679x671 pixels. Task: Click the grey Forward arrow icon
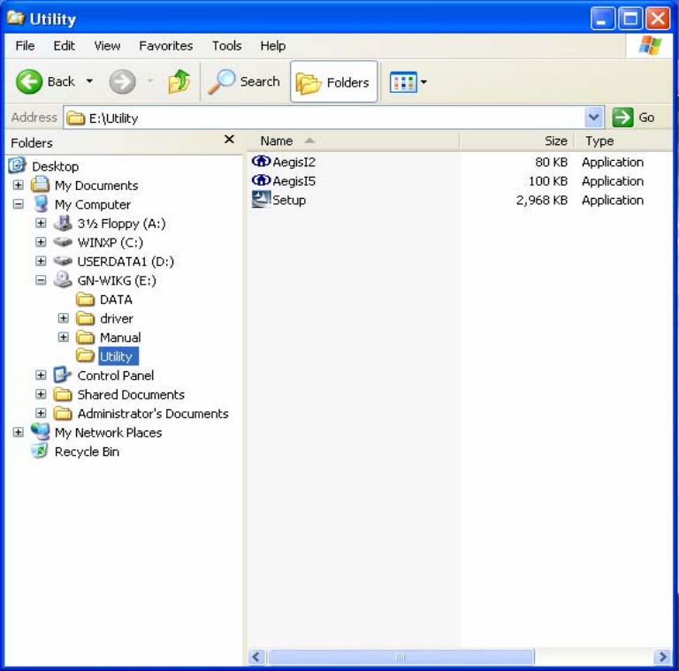122,81
